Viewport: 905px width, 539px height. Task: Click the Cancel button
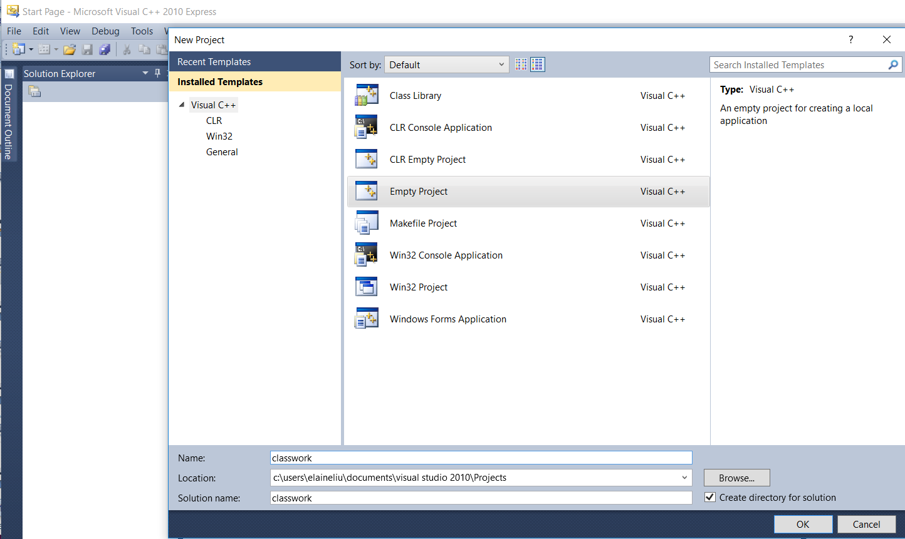(866, 524)
